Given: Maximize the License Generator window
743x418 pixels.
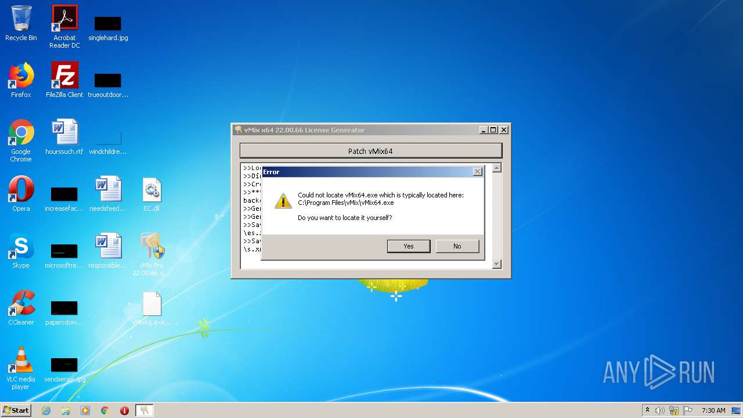Looking at the screenshot, I should point(493,130).
